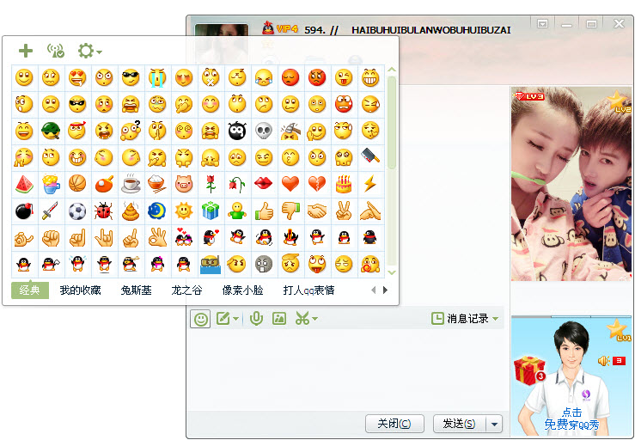Click the emoticon panel scrollbar thumb
The width and height of the screenshot is (635, 440).
click(391, 122)
